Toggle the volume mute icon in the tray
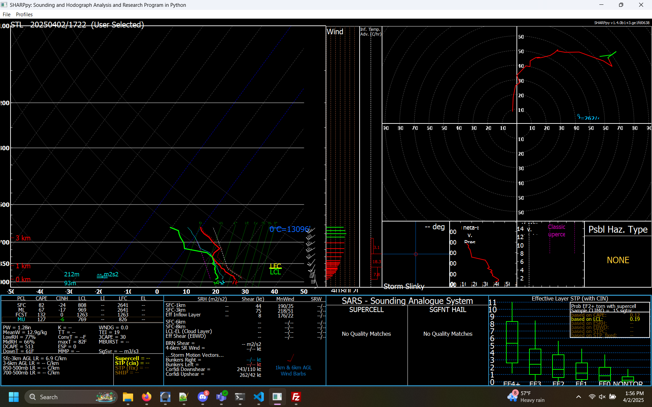Screen dimensions: 652x407 602,397
